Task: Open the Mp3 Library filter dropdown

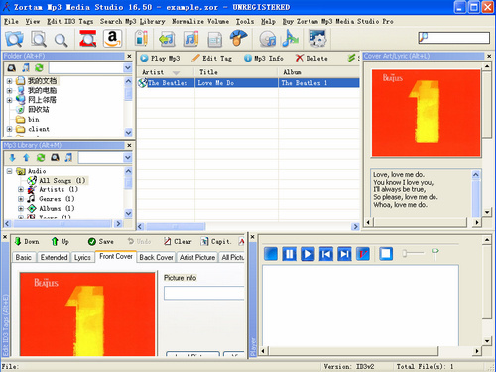Action: pyautogui.click(x=128, y=158)
